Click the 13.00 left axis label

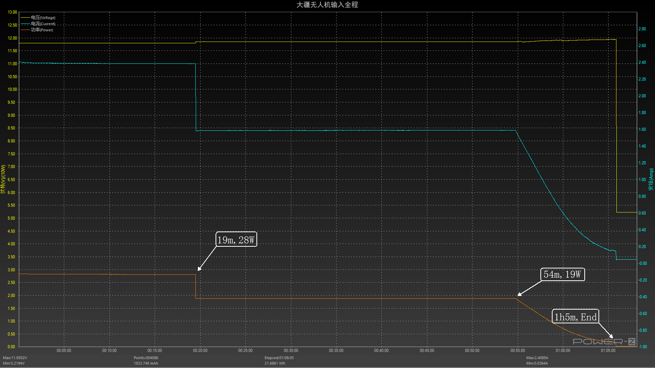tap(13, 12)
